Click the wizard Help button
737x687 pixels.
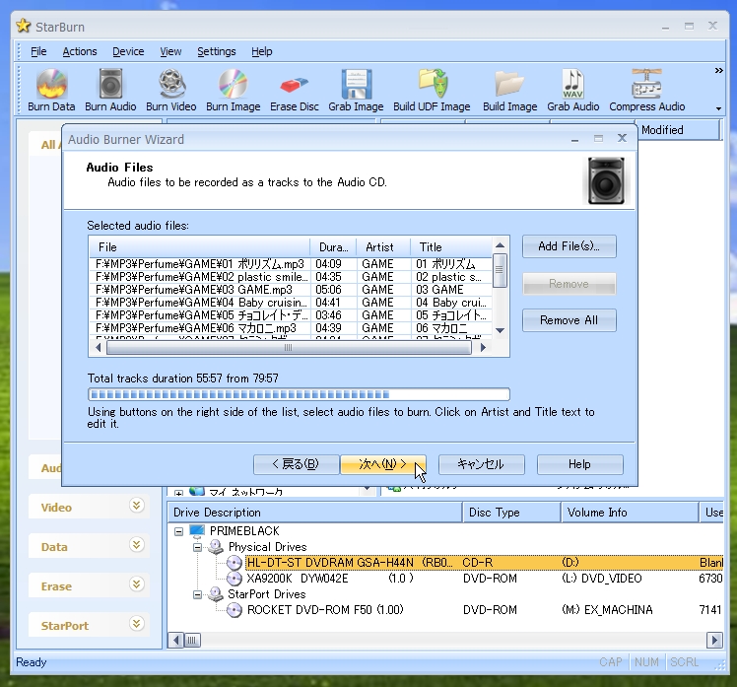click(x=580, y=464)
